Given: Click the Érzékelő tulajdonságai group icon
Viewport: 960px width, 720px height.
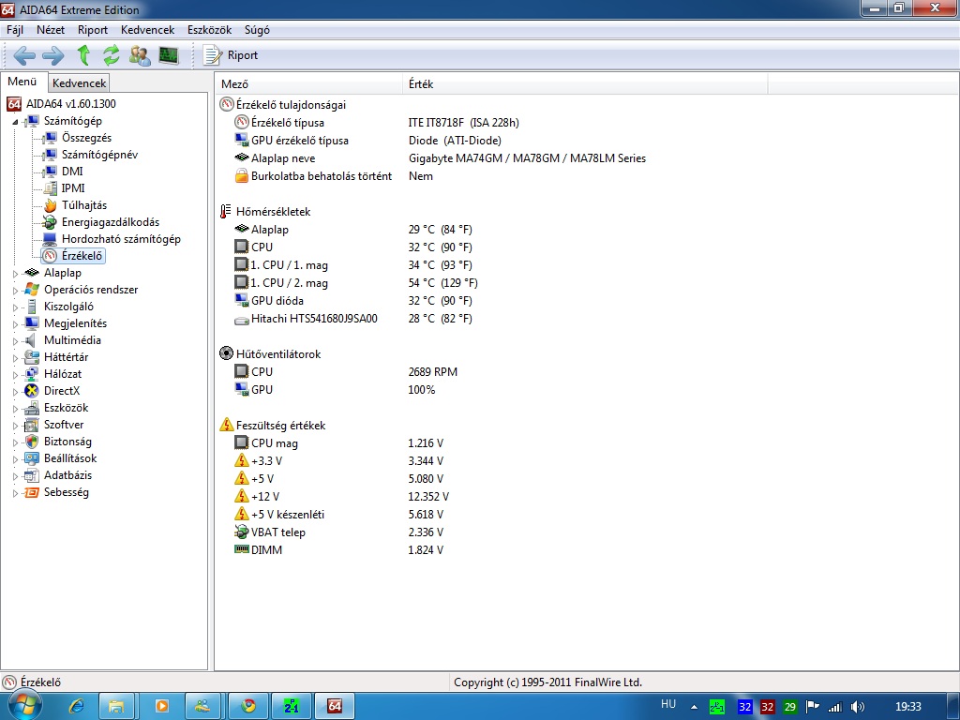Looking at the screenshot, I should [x=227, y=105].
